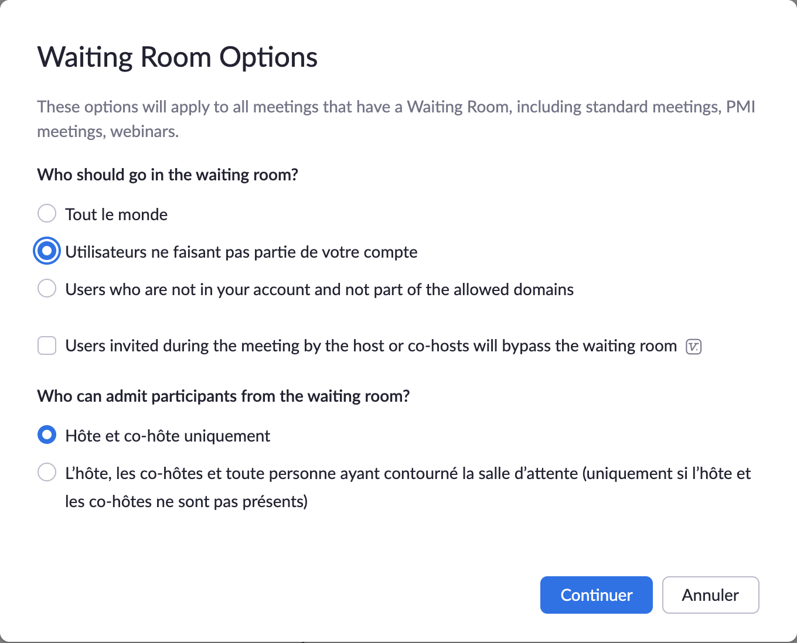Click the 'These options will apply' description text
Image resolution: width=797 pixels, height=643 pixels.
coord(396,107)
